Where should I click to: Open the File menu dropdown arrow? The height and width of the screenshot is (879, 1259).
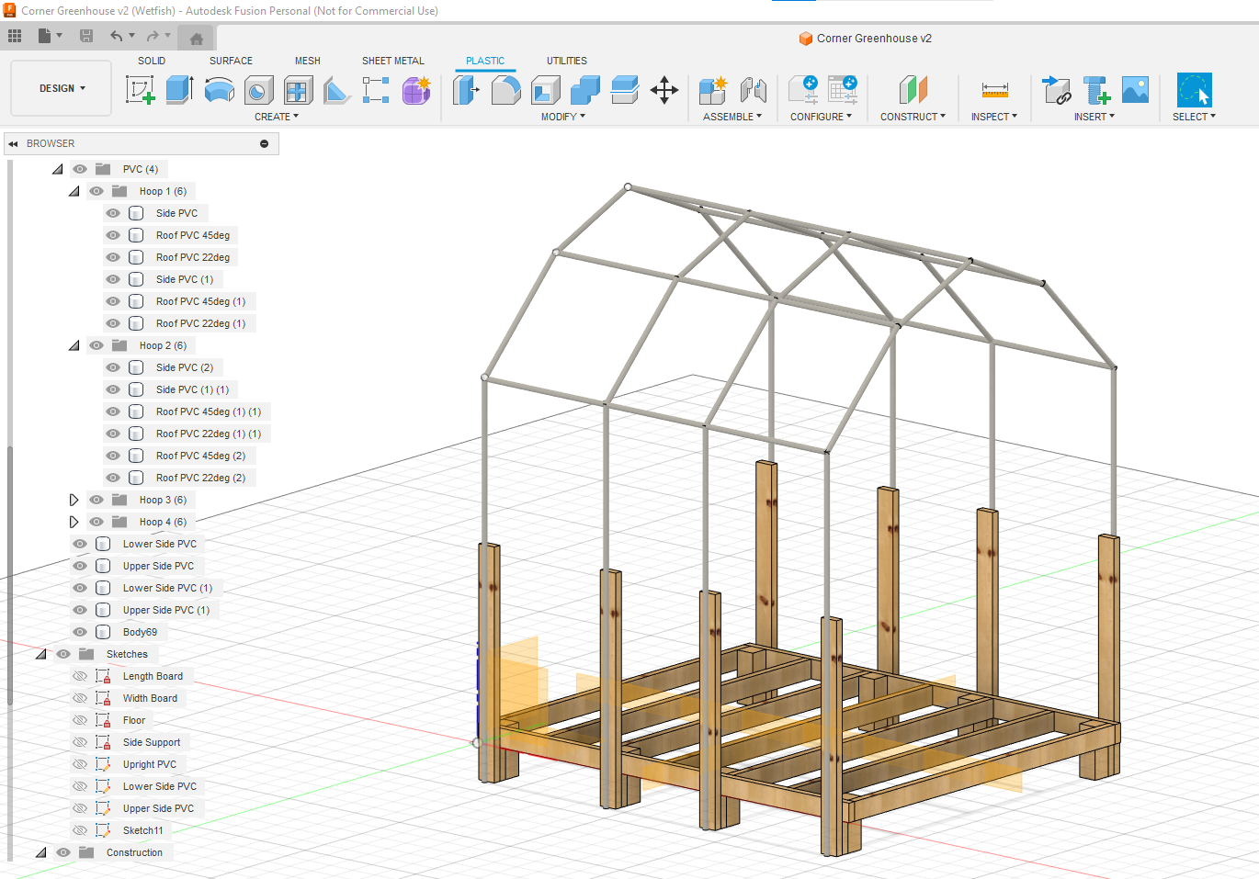[60, 36]
